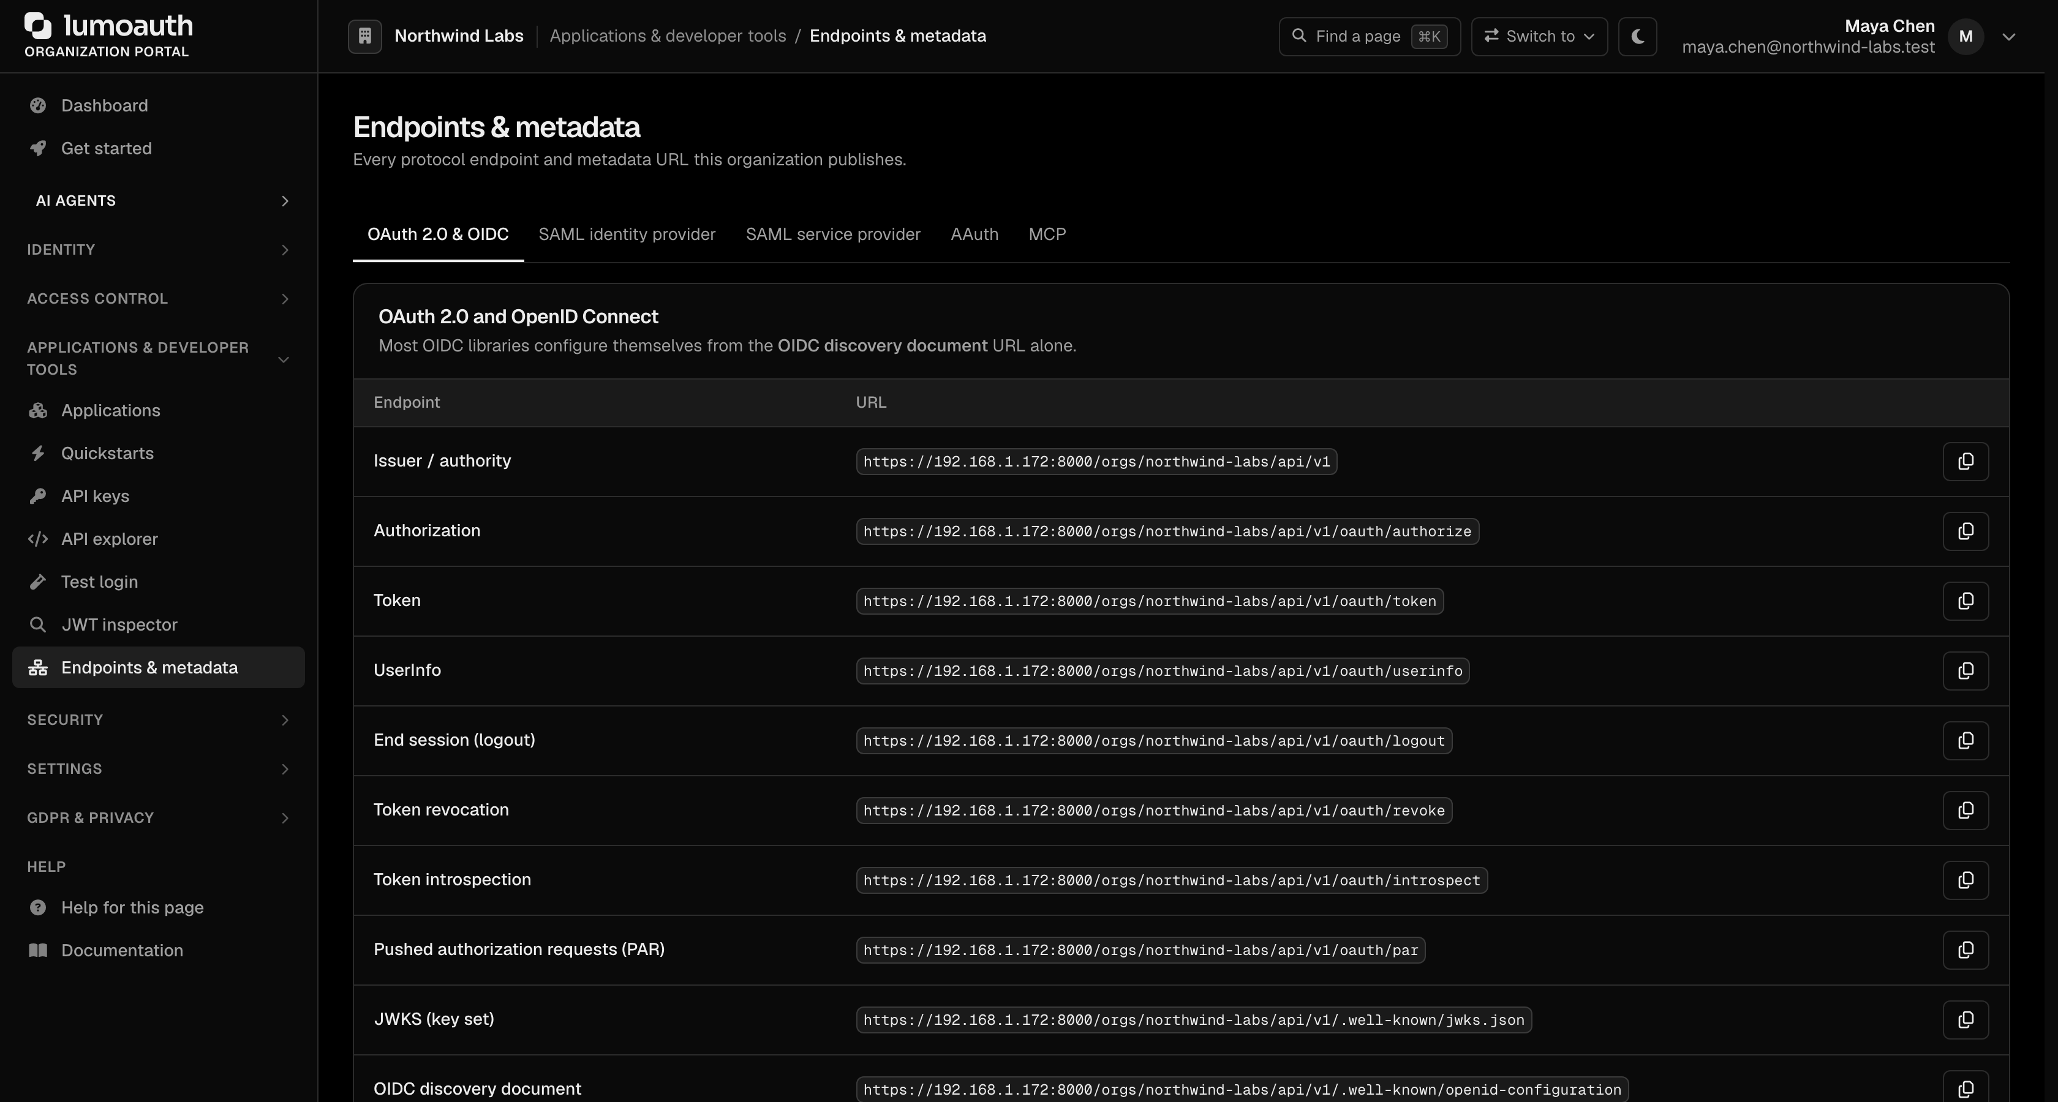Open Test login page
Screen dimensions: 2058x1102
tap(158, 582)
